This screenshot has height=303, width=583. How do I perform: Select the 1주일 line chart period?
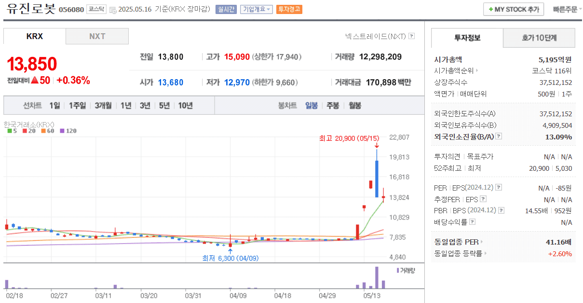[77, 106]
